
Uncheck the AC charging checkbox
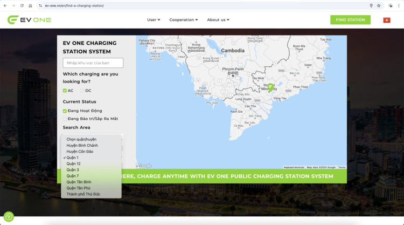pos(65,91)
